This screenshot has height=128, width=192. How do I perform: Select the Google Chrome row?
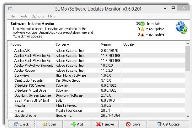(96, 115)
